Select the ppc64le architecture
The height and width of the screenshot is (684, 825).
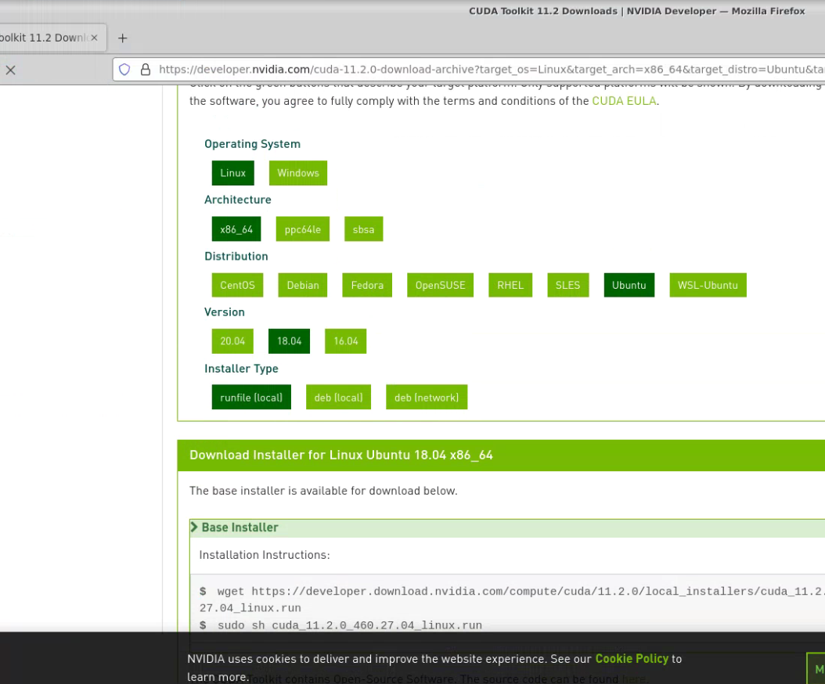tap(302, 229)
